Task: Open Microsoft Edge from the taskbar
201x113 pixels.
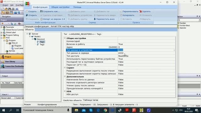Action: click(x=98, y=110)
